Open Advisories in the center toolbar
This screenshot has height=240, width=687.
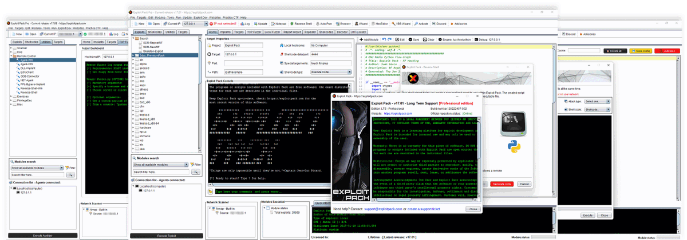[x=458, y=24]
